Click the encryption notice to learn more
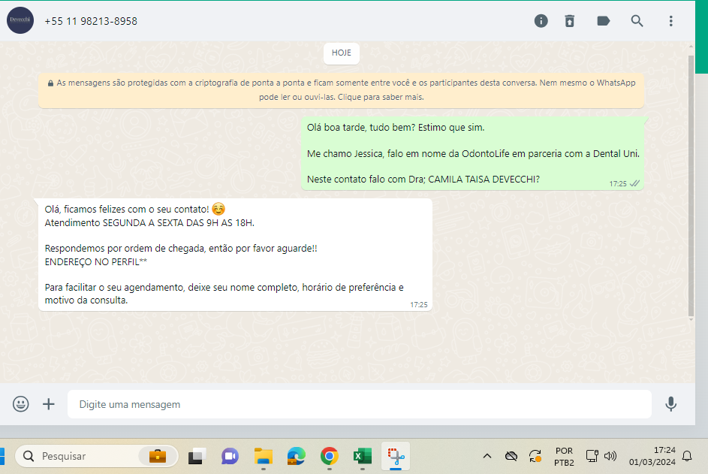708x474 pixels. (x=341, y=90)
